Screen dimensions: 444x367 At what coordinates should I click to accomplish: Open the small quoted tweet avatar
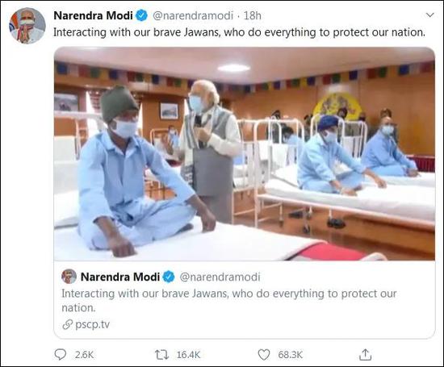[69, 277]
